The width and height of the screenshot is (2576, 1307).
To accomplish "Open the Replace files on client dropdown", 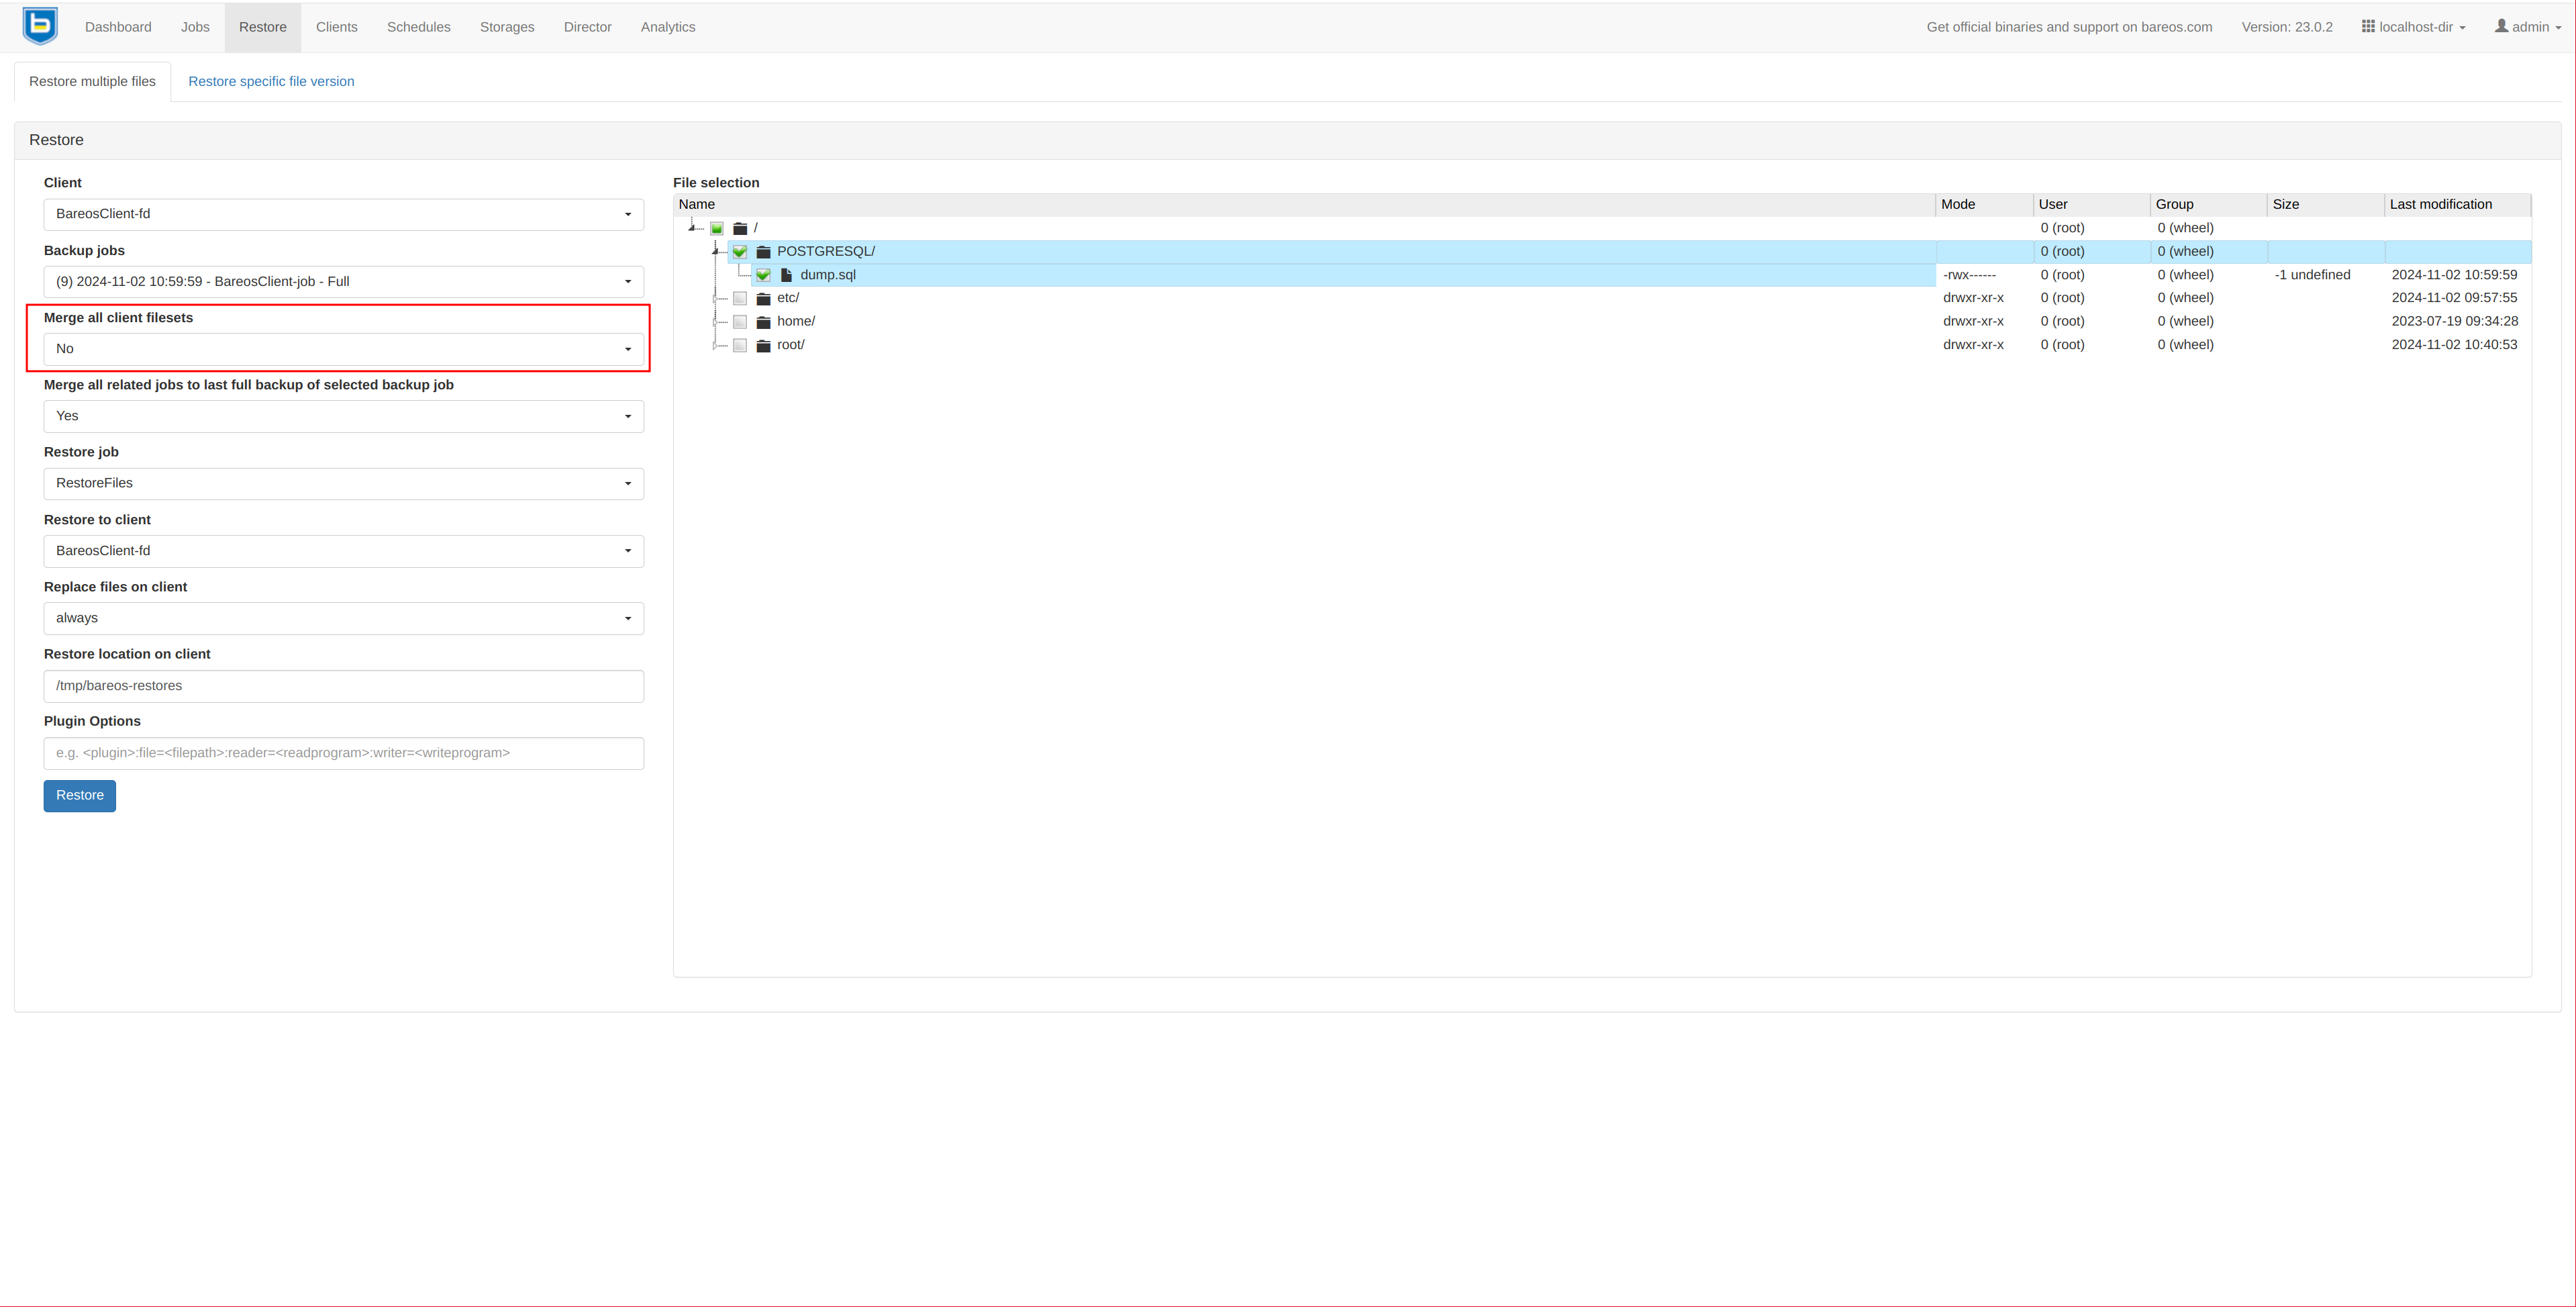I will coord(343,618).
